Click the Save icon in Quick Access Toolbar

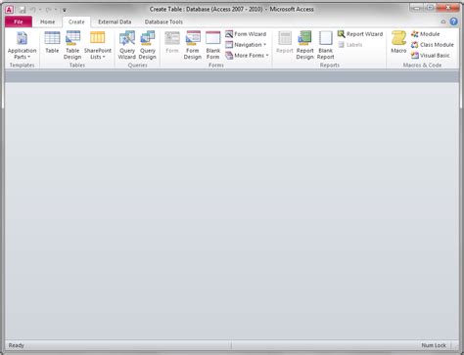click(22, 10)
